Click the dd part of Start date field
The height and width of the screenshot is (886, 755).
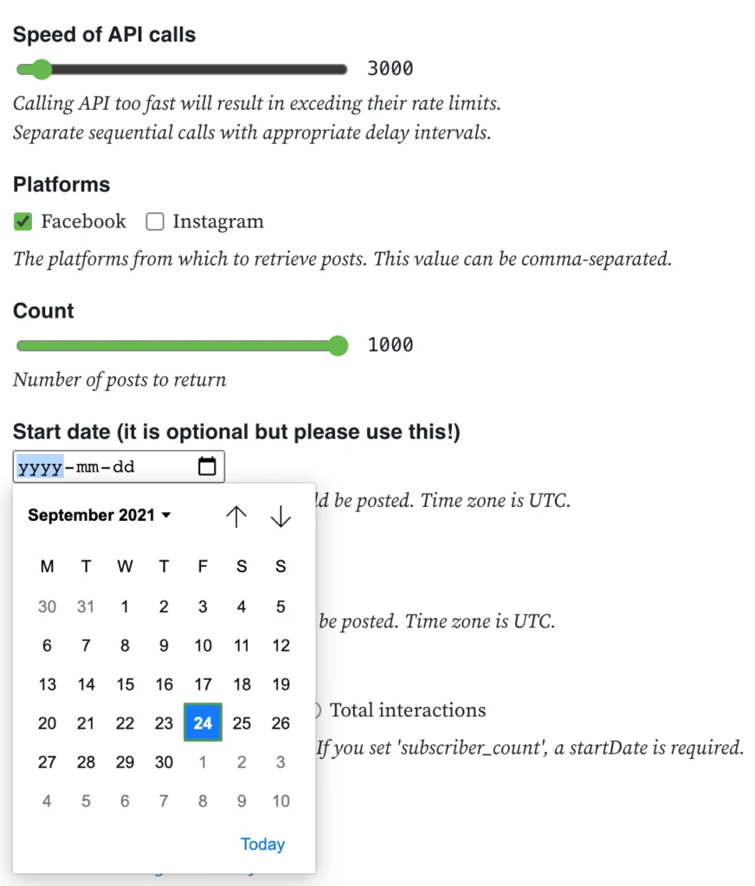(x=123, y=467)
